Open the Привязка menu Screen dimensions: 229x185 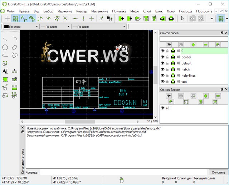(119, 11)
